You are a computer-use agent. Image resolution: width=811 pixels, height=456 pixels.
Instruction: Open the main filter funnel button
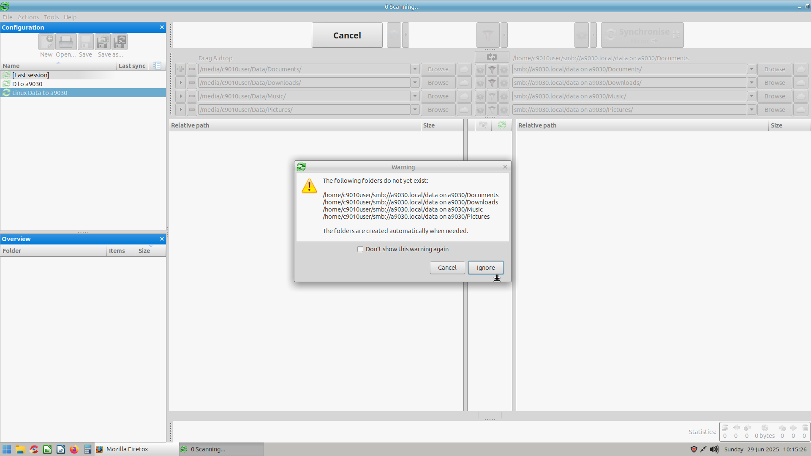point(488,35)
